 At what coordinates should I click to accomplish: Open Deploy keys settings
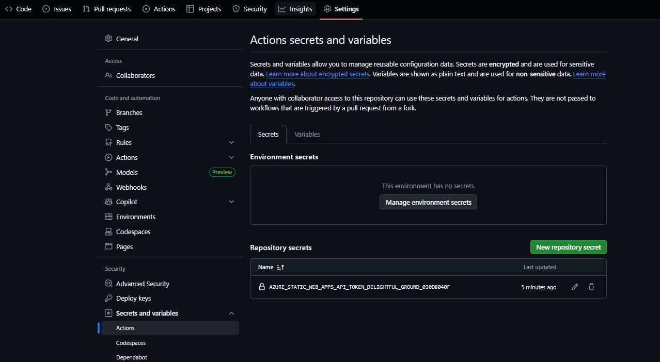coord(170,298)
